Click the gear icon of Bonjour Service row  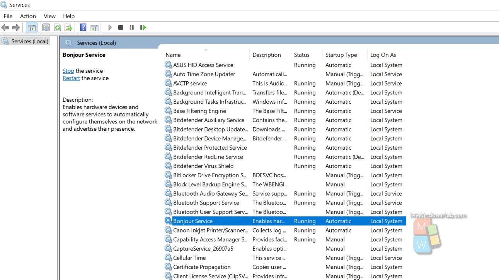(168, 221)
